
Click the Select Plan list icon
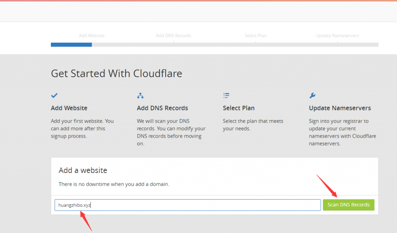point(226,95)
